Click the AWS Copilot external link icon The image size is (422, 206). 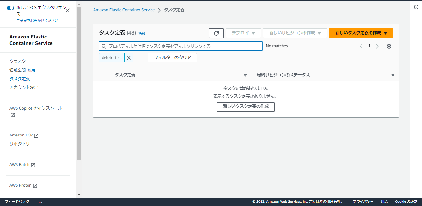pos(12,114)
